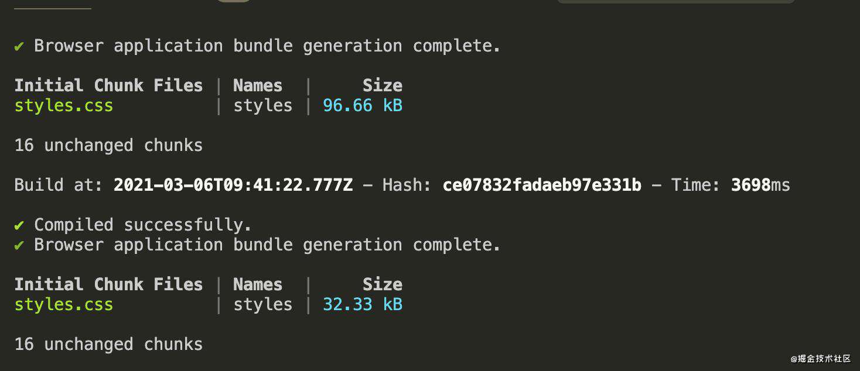Click the 32.33 kB size value
This screenshot has height=371, width=860.
tap(363, 305)
